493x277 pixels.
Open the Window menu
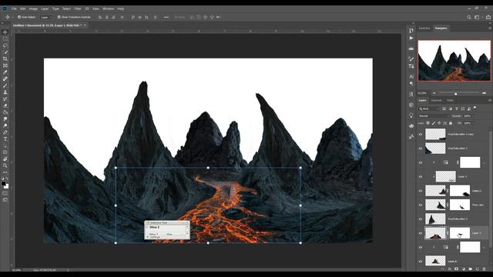coord(108,8)
